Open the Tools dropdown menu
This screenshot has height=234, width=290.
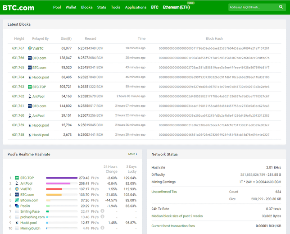pos(116,8)
